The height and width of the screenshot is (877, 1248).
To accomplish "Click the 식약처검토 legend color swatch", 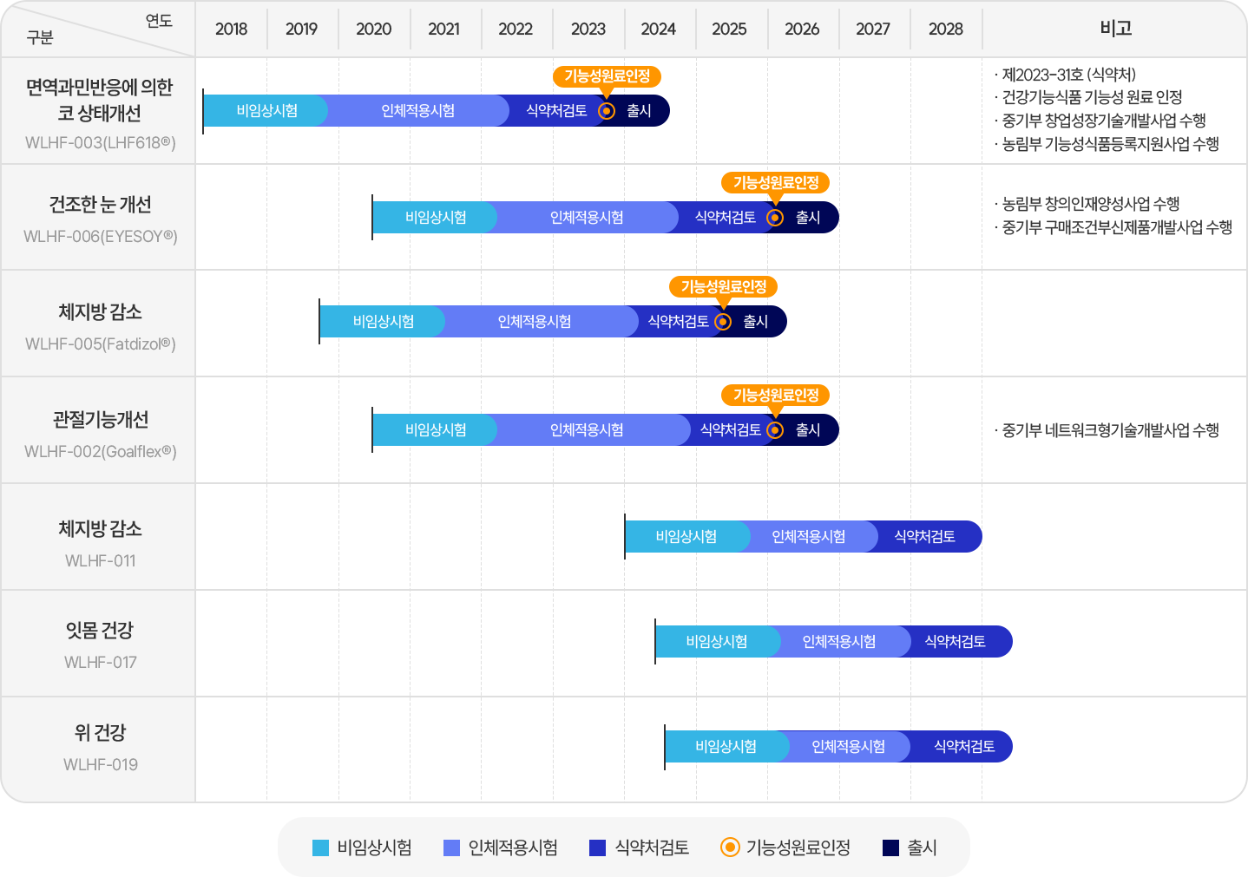I will coord(597,848).
